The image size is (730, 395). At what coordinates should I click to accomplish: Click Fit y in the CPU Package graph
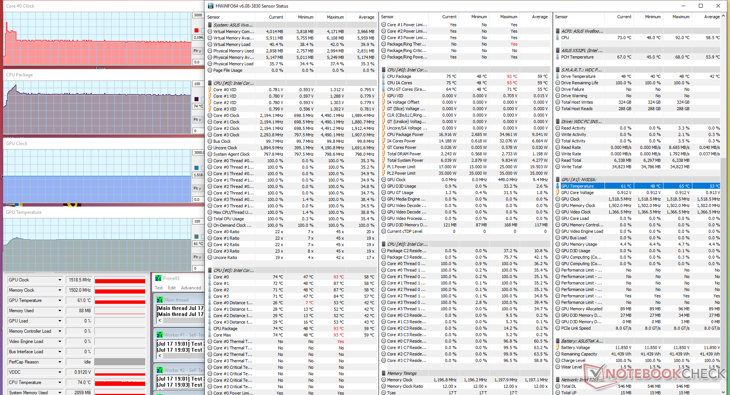(x=197, y=120)
